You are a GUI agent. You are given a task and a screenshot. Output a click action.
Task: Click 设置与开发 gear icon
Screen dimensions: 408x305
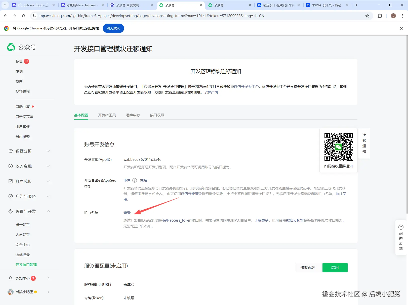(x=11, y=211)
